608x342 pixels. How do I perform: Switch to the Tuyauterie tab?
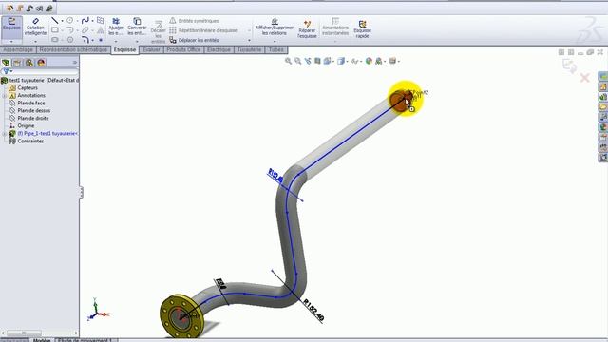[249, 49]
